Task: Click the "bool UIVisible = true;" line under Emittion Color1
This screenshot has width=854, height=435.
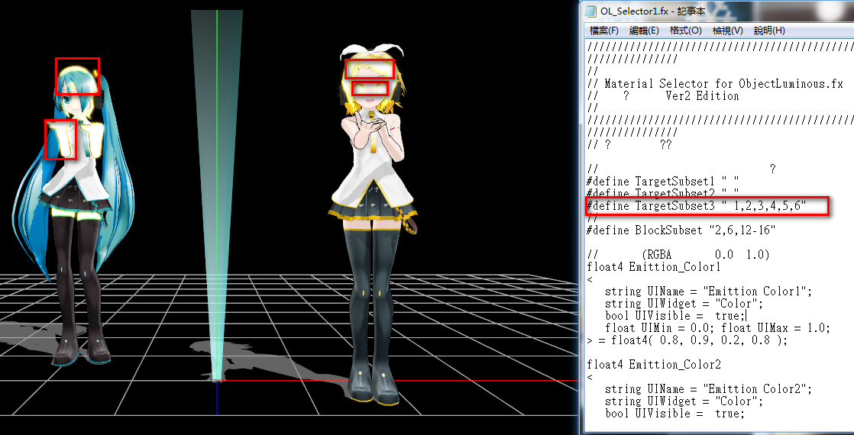Action: click(x=674, y=316)
